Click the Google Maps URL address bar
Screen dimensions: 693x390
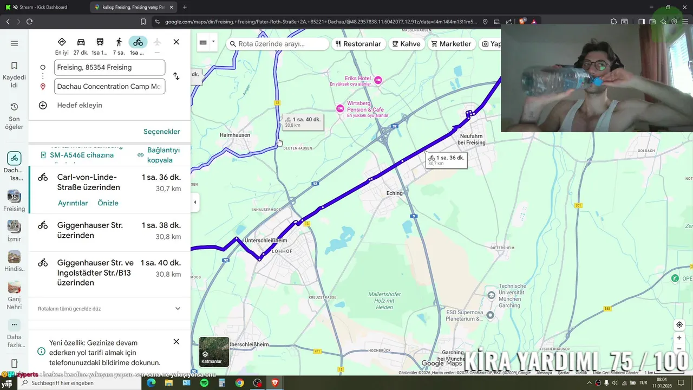point(321,22)
